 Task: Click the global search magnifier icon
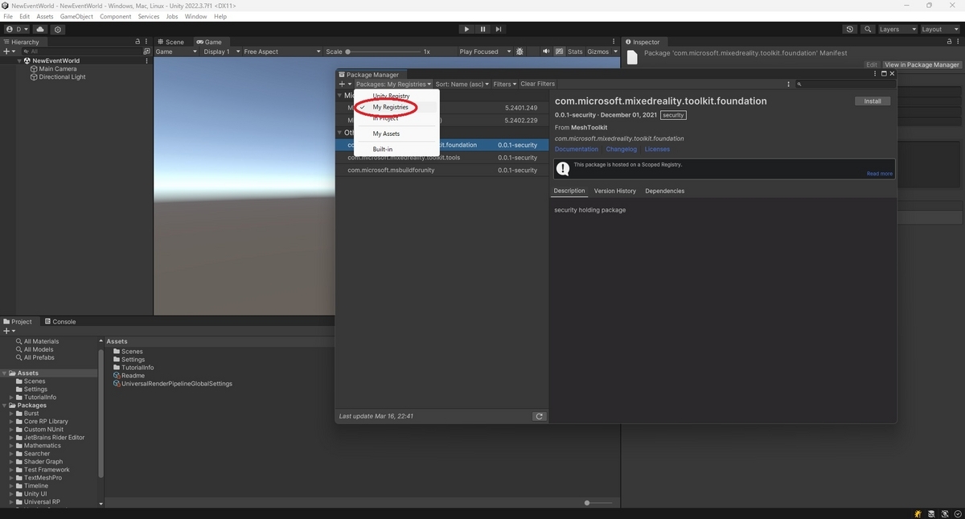tap(868, 29)
